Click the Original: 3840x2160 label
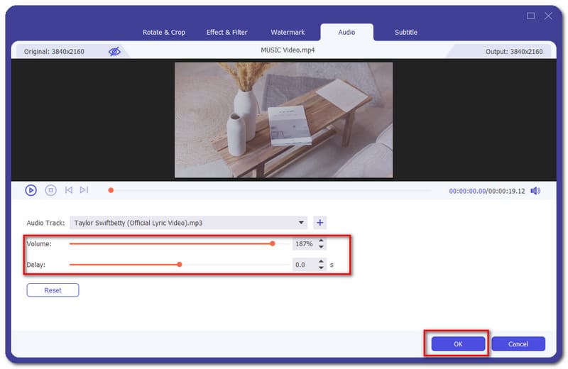 [54, 51]
